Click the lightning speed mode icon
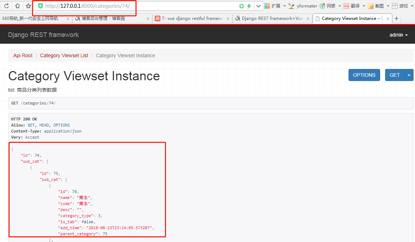The width and height of the screenshot is (415, 242). point(249,6)
